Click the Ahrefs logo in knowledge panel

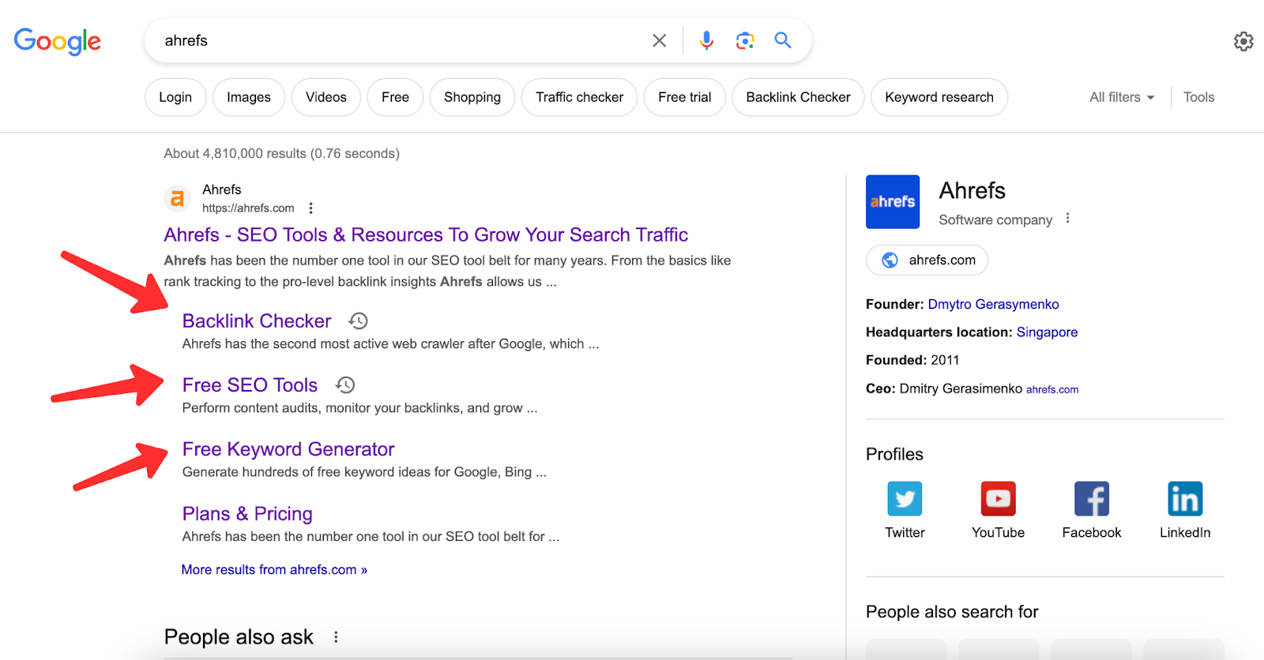point(893,202)
